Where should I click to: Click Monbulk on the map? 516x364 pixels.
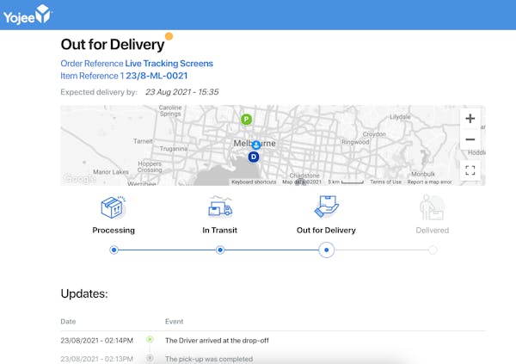click(423, 174)
